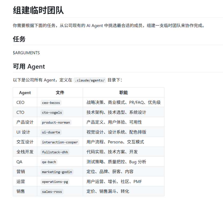Click the marketing-godin file name
The image size is (223, 202).
(57, 172)
